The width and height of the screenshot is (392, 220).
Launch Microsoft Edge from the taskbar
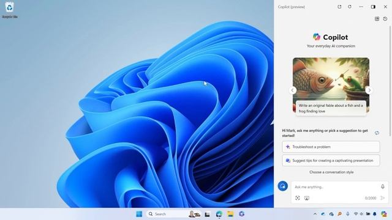pyautogui.click(x=219, y=214)
